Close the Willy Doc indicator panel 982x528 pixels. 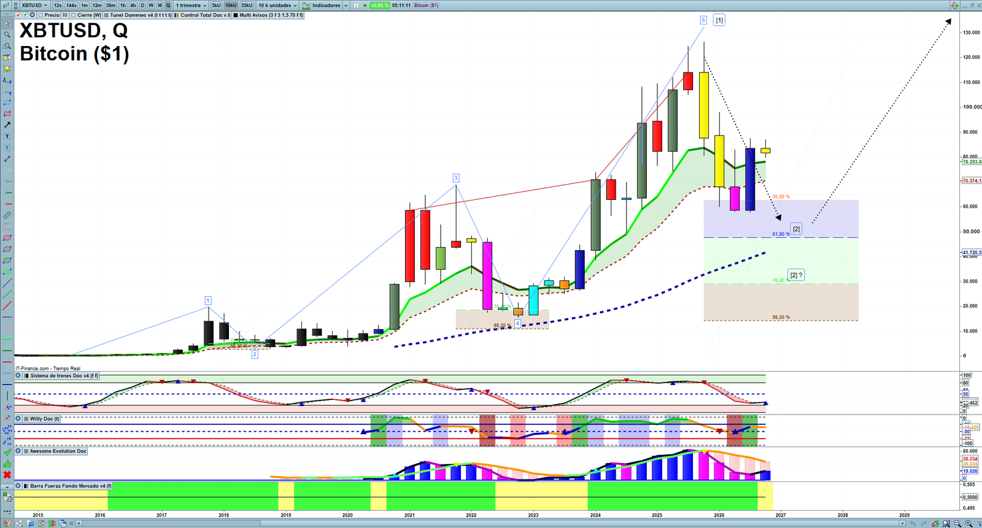point(18,419)
